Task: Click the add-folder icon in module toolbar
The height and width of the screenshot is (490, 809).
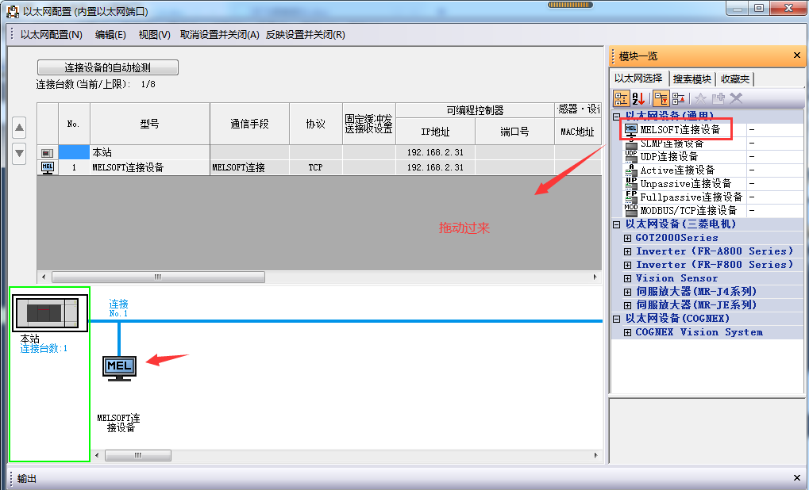Action: tap(718, 98)
